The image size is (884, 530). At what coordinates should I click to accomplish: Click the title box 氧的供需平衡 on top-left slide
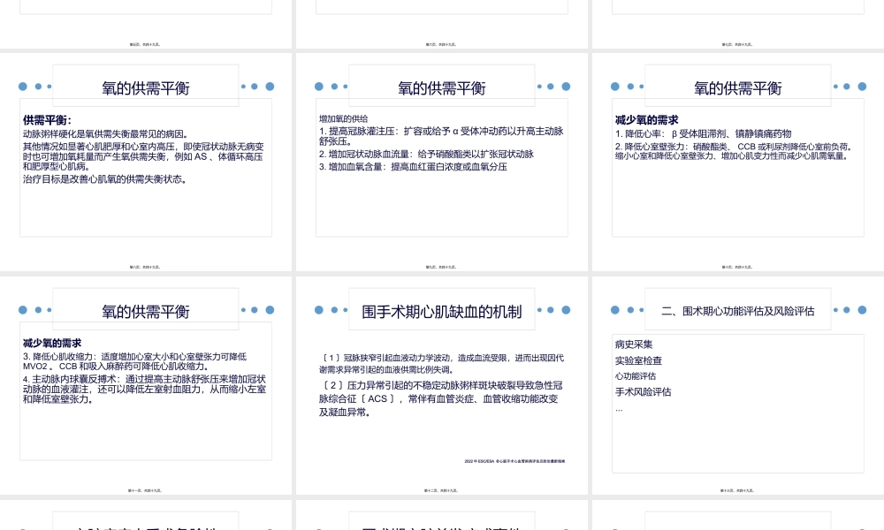point(147,87)
